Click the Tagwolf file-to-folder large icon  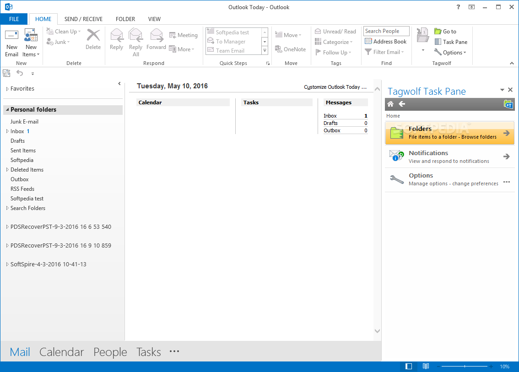423,35
